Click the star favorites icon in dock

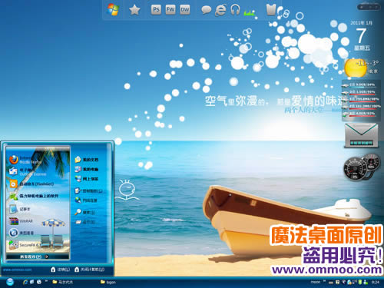click(x=134, y=10)
